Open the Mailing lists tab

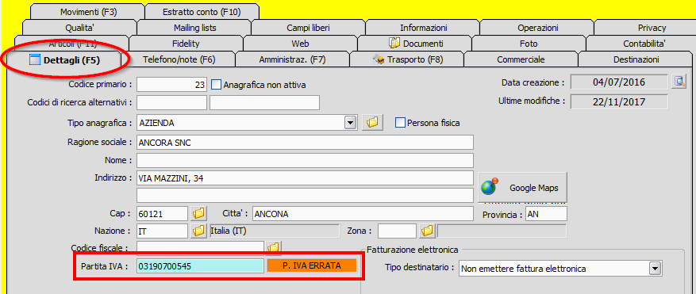click(x=194, y=28)
